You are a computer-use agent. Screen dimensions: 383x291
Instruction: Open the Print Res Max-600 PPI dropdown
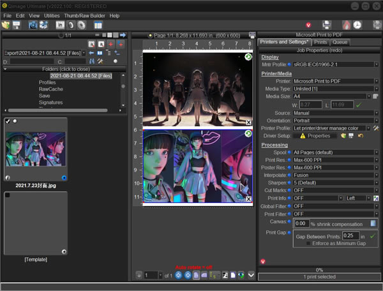pyautogui.click(x=377, y=160)
